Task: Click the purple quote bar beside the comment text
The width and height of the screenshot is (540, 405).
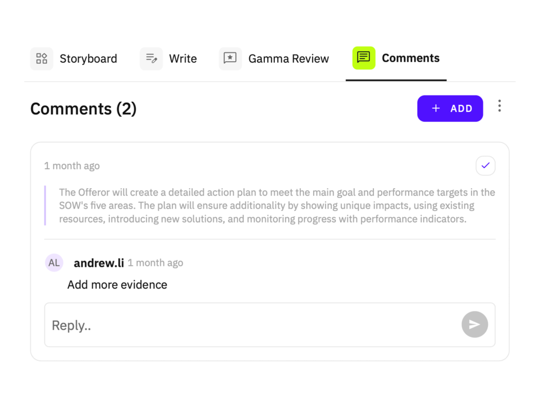Action: tap(45, 205)
